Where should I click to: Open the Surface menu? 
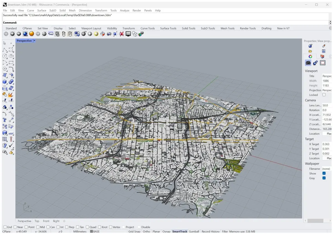click(x=42, y=10)
